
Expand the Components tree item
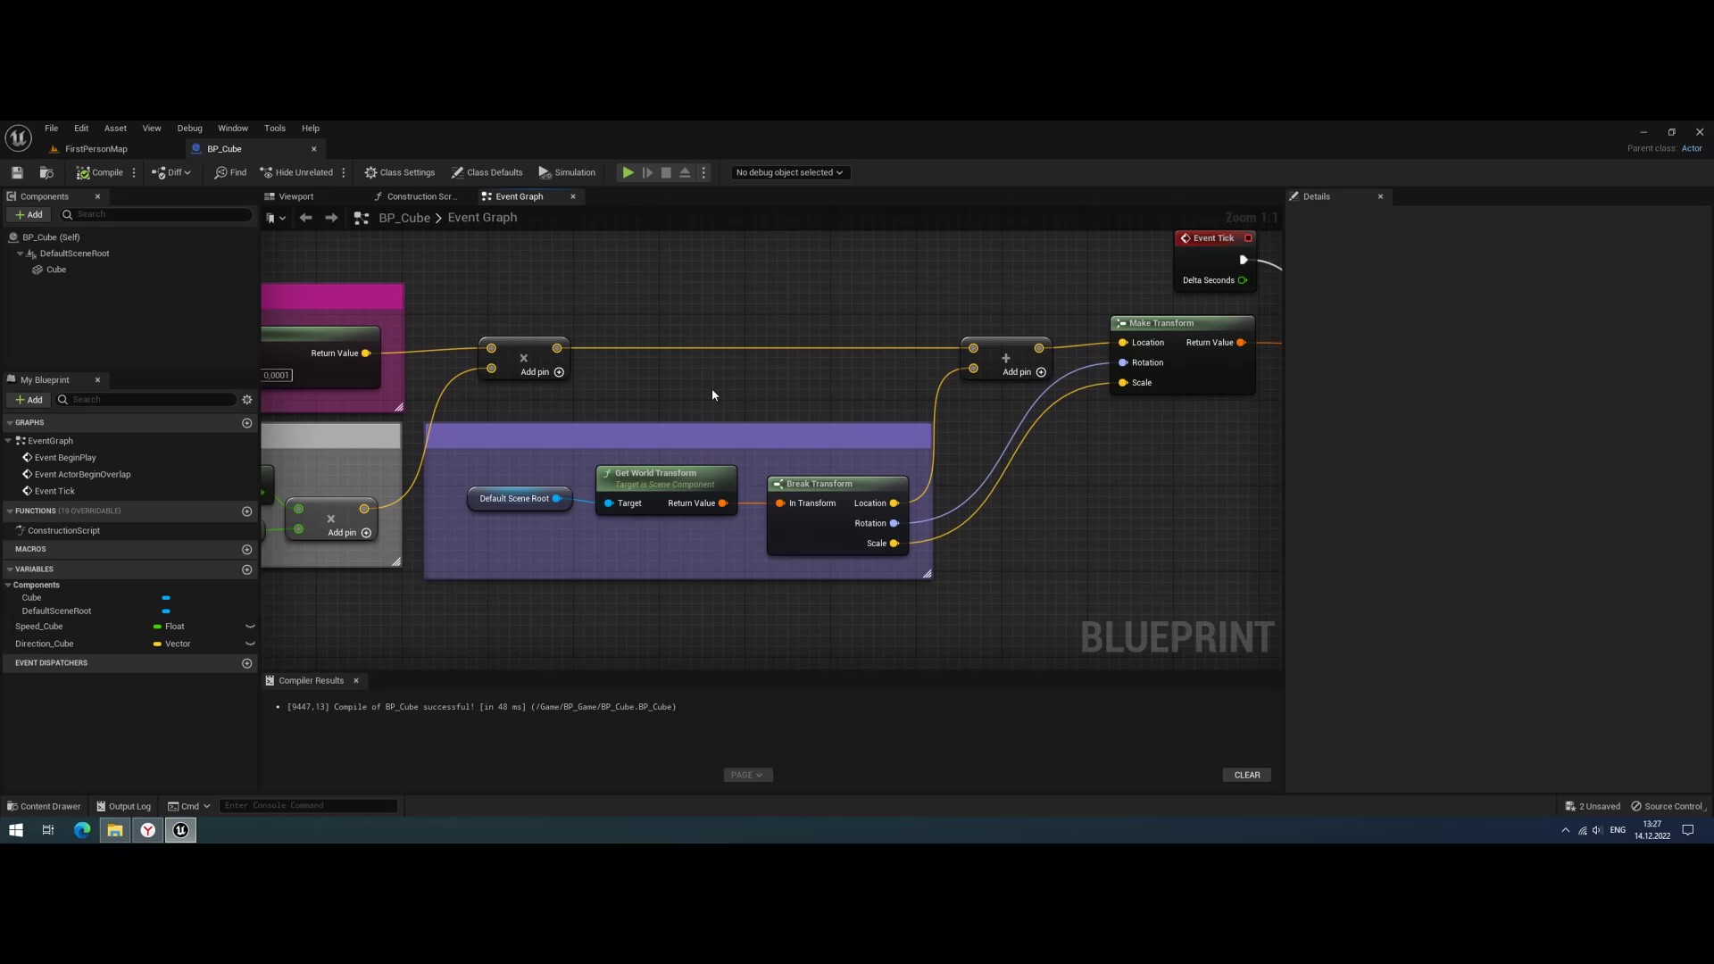pos(10,584)
